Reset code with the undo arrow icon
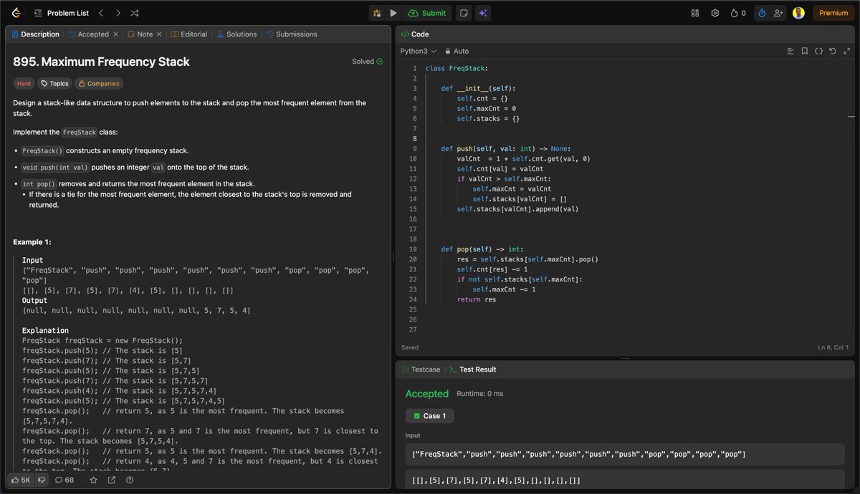The width and height of the screenshot is (860, 494). (832, 51)
